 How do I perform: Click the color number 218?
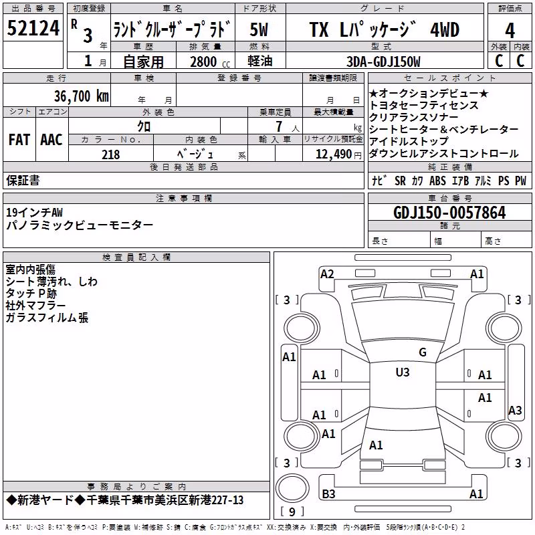tap(110, 154)
